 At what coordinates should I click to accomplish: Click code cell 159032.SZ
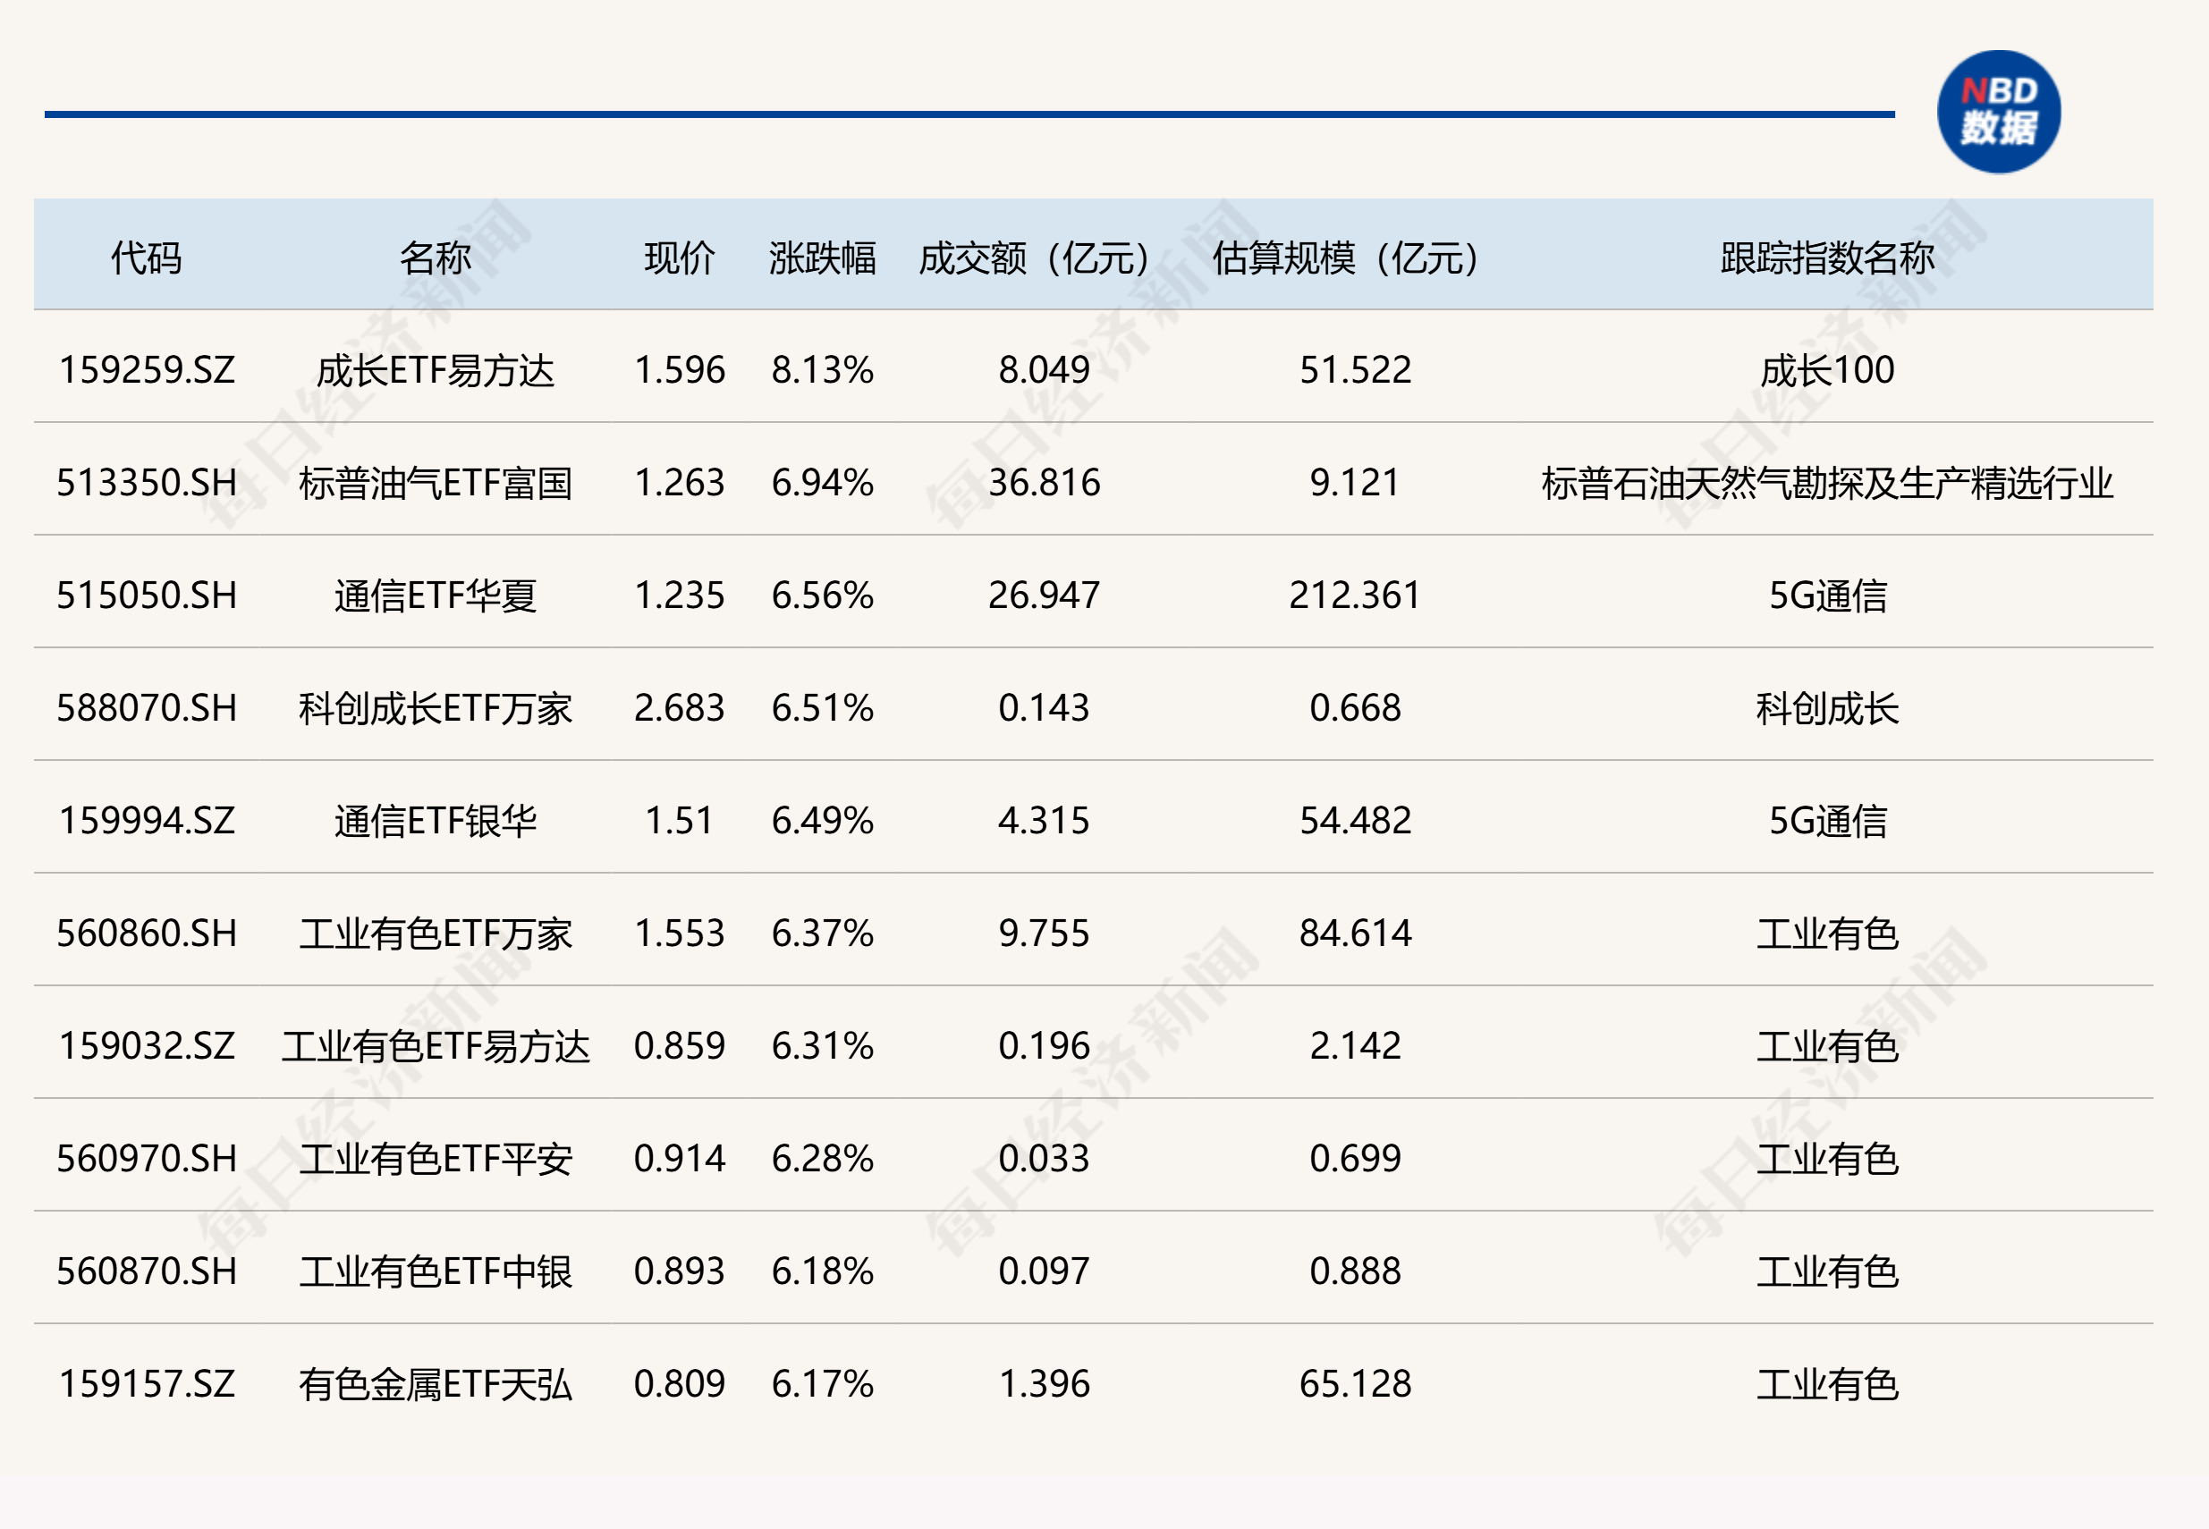(x=147, y=1046)
